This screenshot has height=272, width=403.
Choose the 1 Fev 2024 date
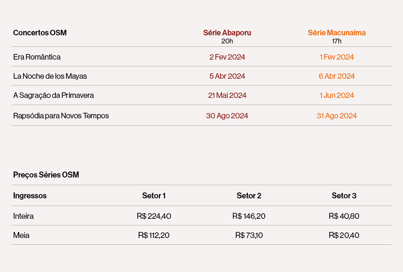click(337, 57)
